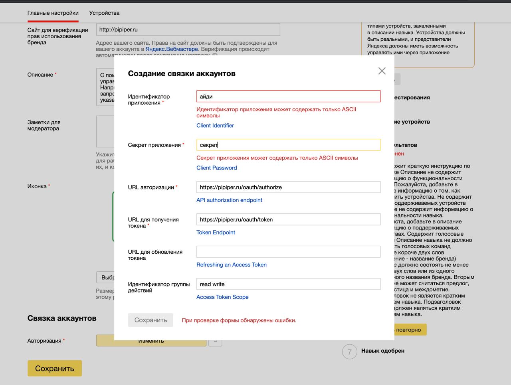The width and height of the screenshot is (511, 385).
Task: Edit the site field with http://pipiper.ru
Action: pos(188,30)
